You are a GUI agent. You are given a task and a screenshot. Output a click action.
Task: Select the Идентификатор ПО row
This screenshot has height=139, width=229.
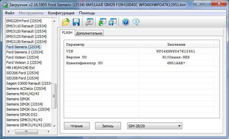142,63
